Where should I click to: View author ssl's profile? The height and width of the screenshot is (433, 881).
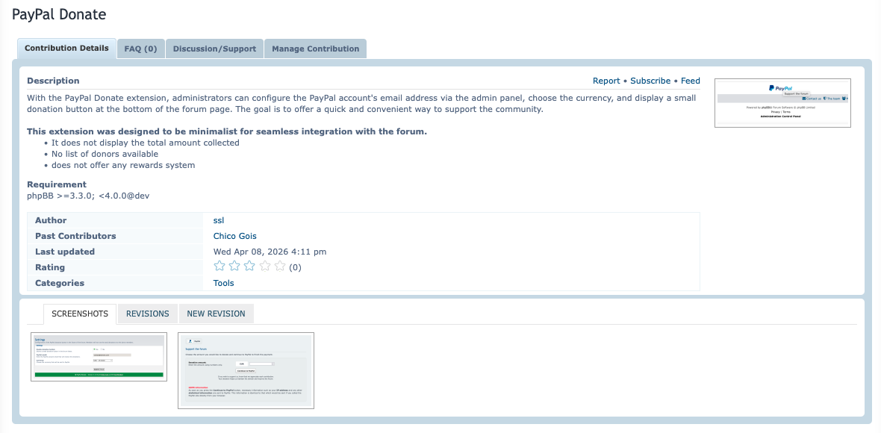coord(219,220)
